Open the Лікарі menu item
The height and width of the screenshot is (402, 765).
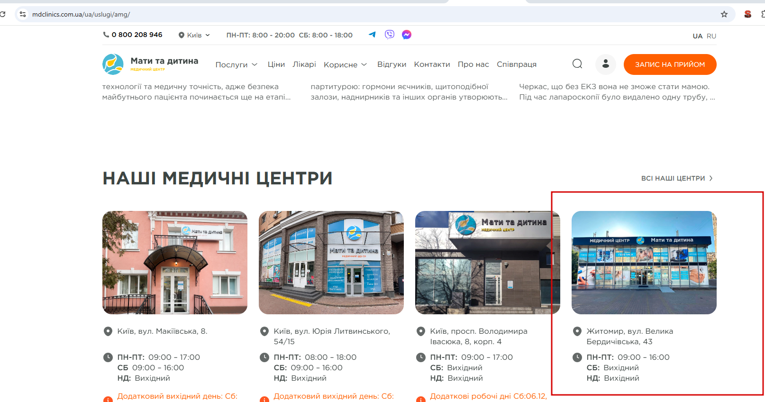coord(304,64)
